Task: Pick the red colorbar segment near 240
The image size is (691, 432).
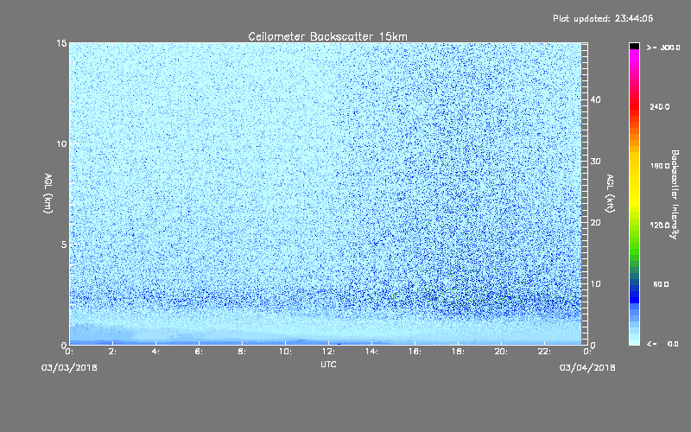Action: [634, 107]
